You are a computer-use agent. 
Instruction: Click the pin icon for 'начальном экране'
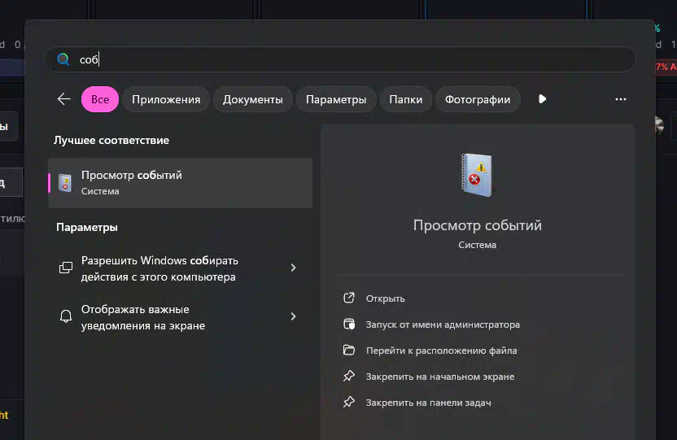[349, 377]
